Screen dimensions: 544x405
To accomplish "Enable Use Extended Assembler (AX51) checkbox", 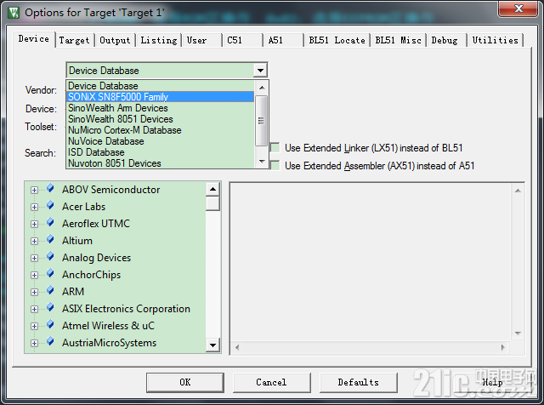I will (x=275, y=165).
